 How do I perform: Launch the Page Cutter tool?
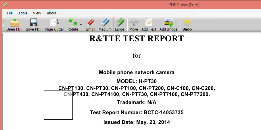[54, 25]
